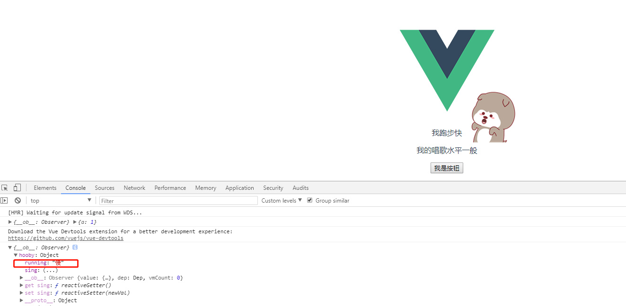The height and width of the screenshot is (306, 626).
Task: Activate the inspect element picker icon
Action: coord(5,187)
